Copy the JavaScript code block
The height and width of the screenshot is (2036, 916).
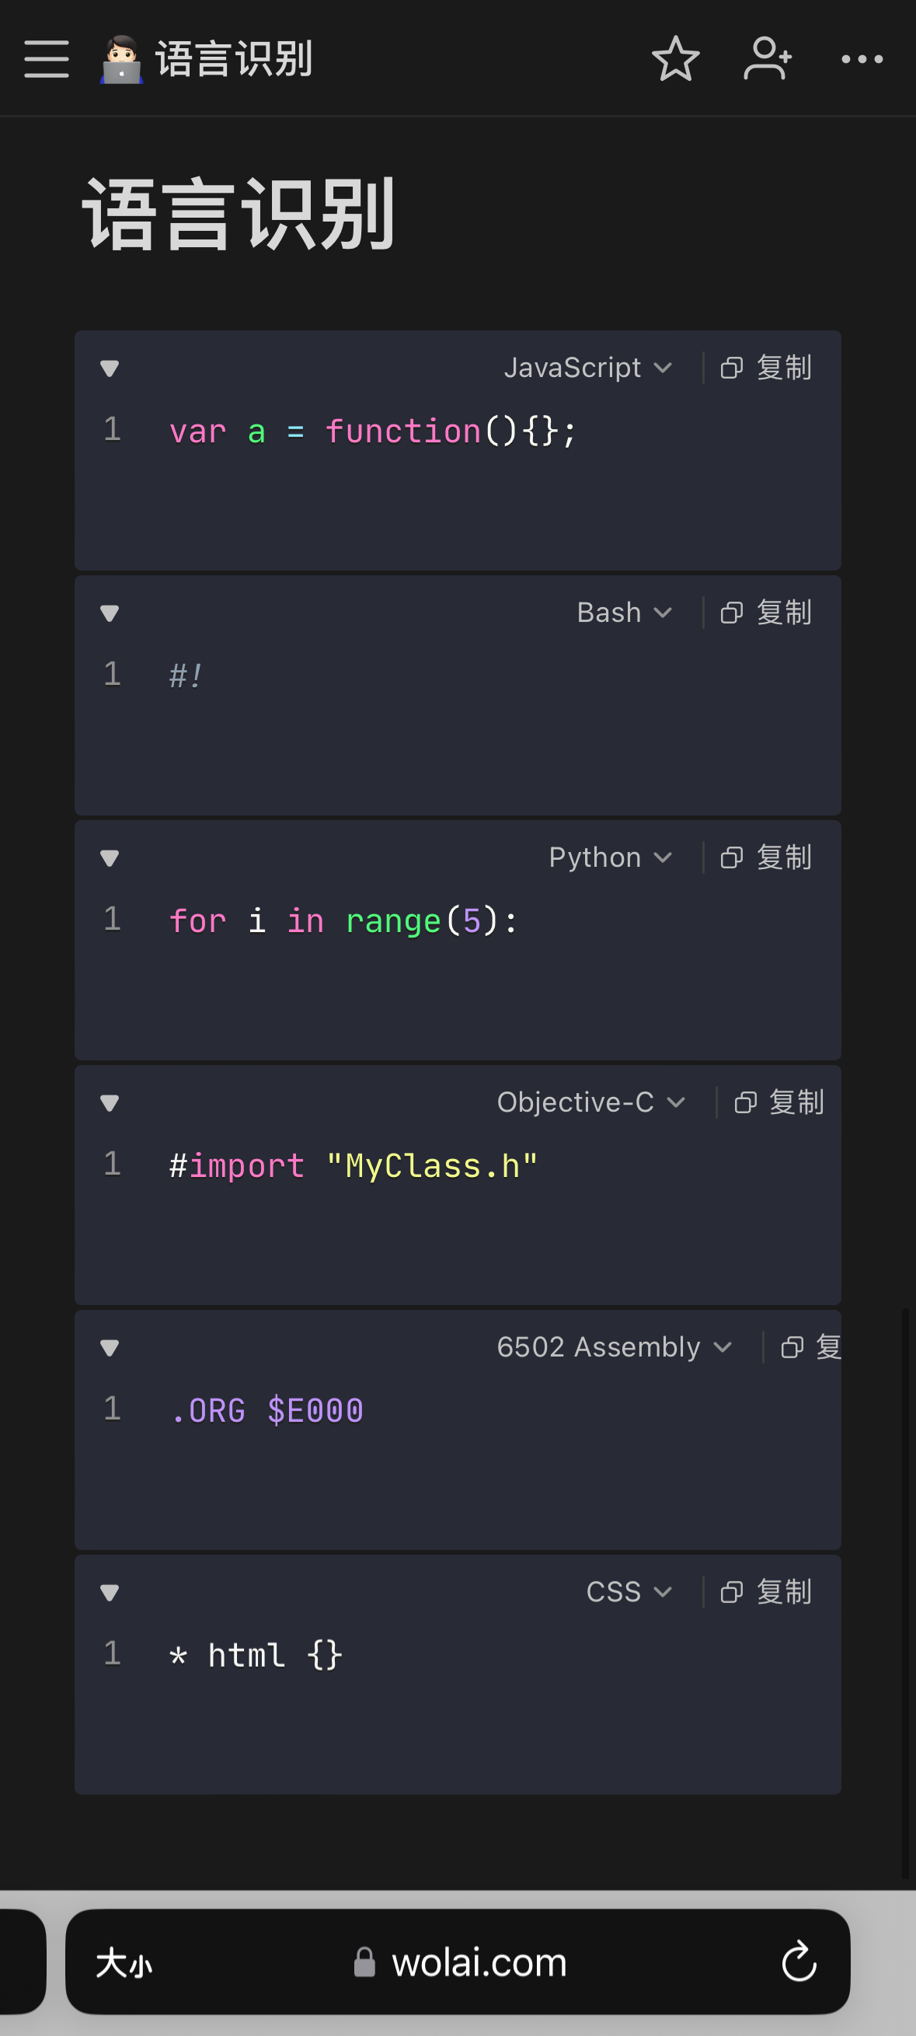[x=766, y=368]
